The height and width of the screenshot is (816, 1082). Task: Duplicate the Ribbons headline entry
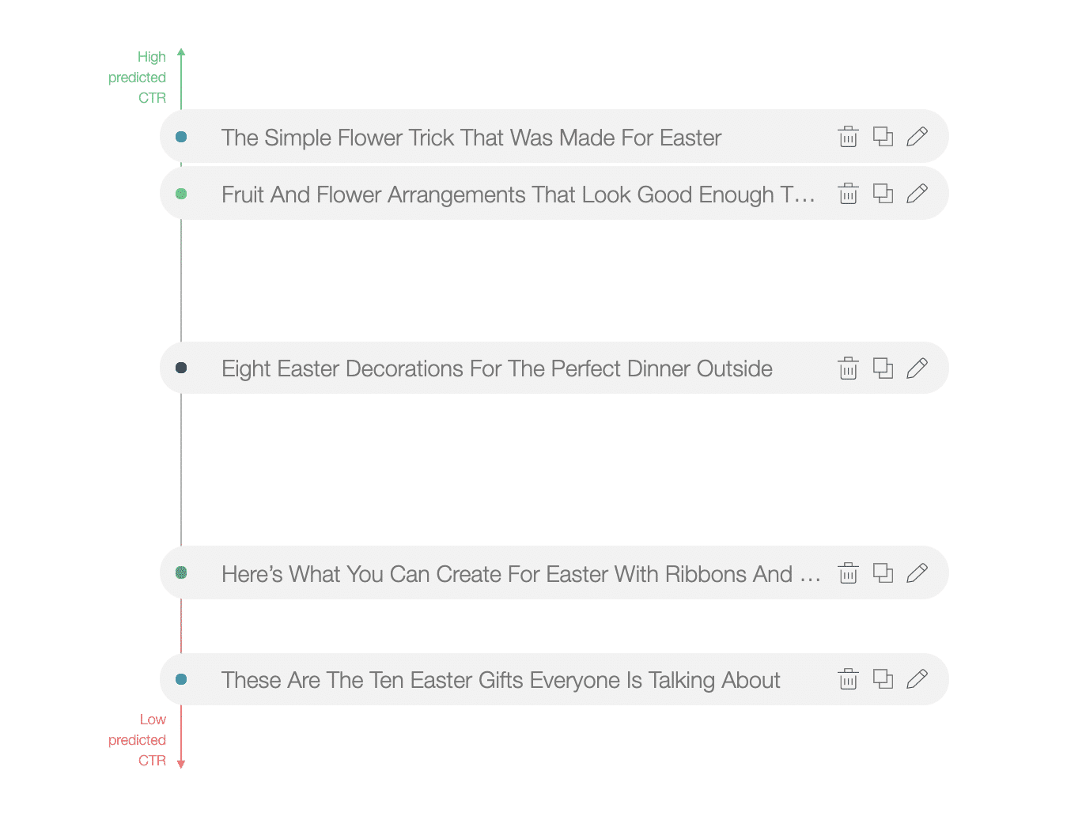(883, 573)
